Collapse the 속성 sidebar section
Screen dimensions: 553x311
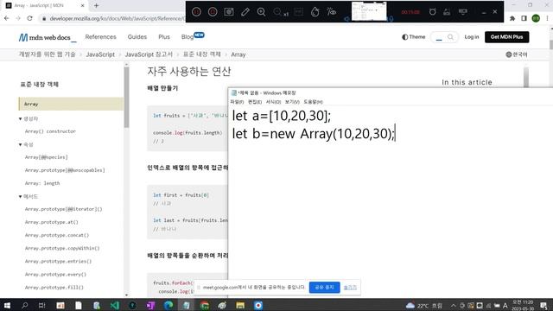(x=26, y=144)
